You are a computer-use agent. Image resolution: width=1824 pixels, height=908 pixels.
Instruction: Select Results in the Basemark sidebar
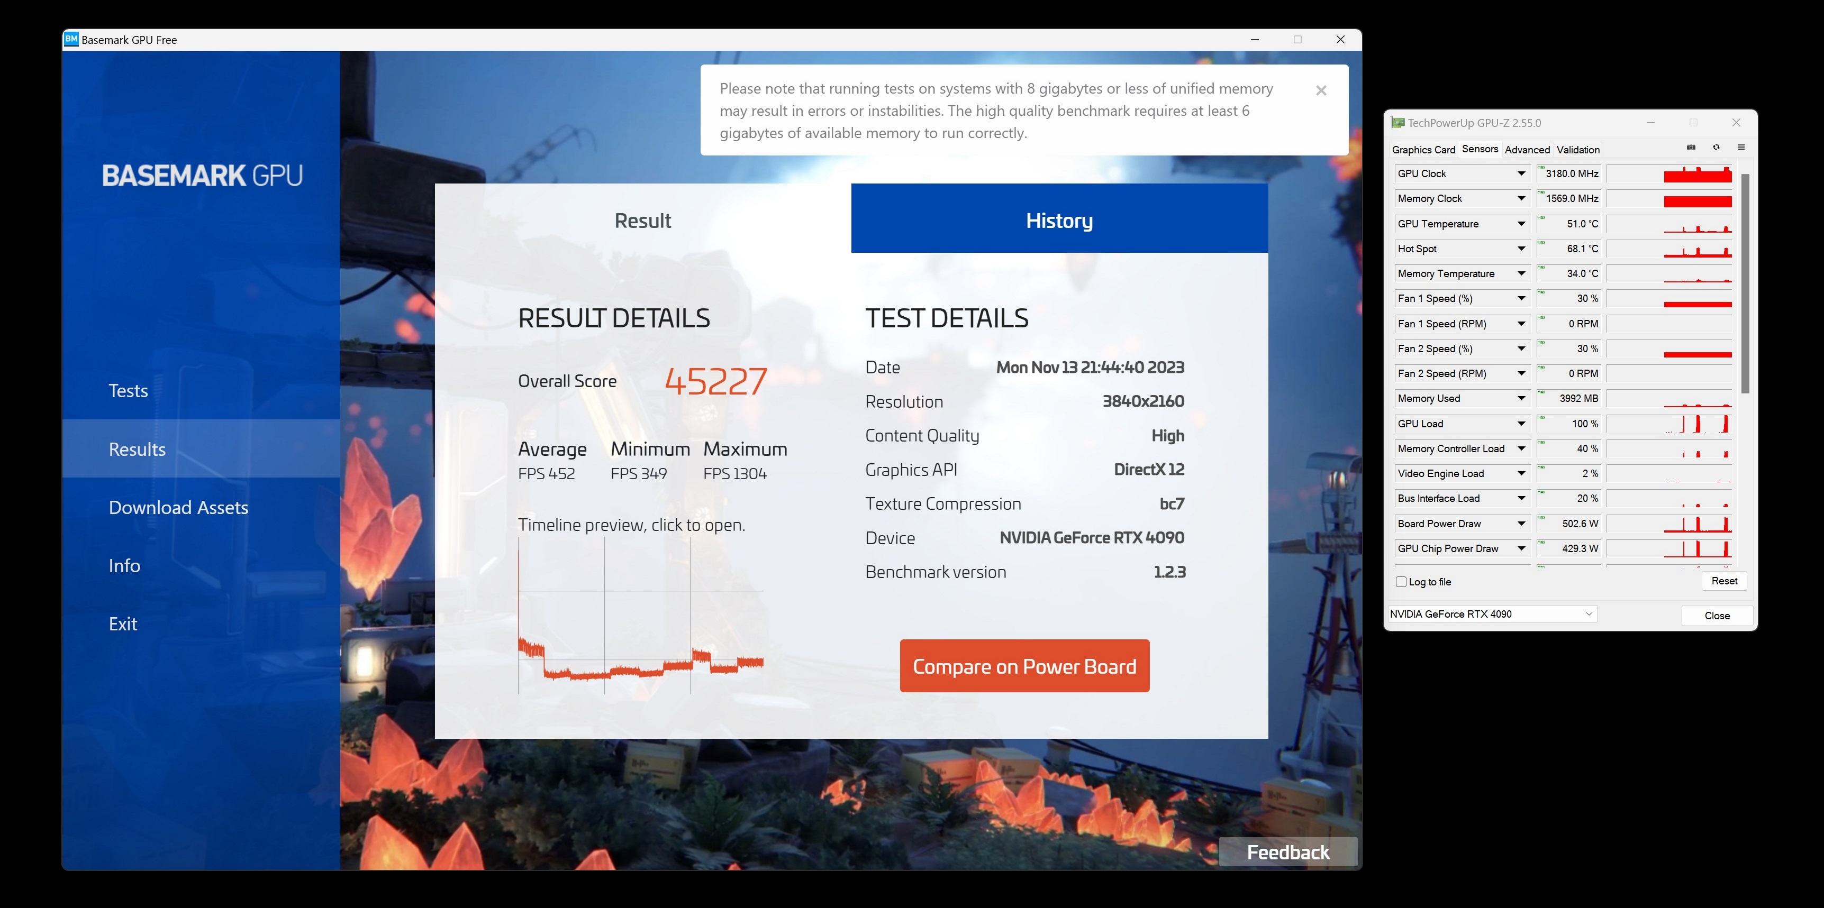201,448
